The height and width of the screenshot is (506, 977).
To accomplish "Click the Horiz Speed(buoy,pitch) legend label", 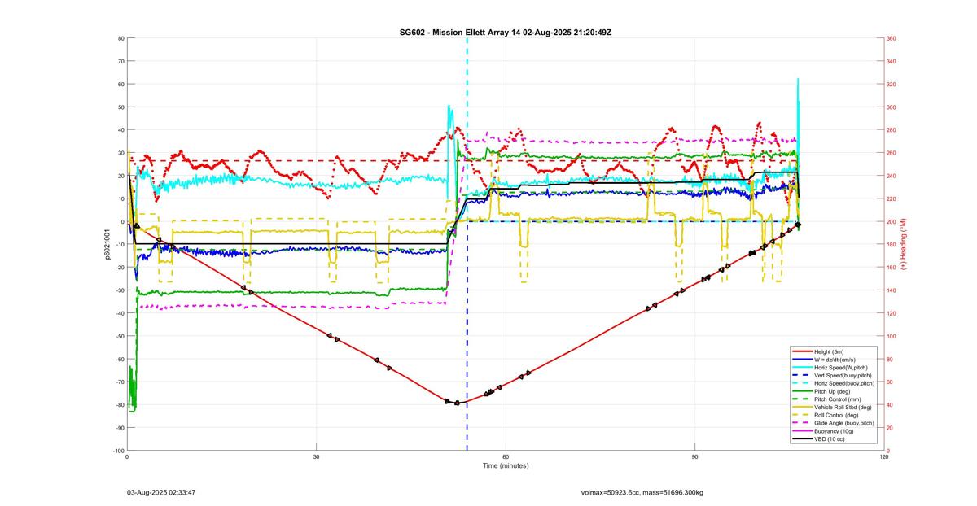I will [x=844, y=383].
